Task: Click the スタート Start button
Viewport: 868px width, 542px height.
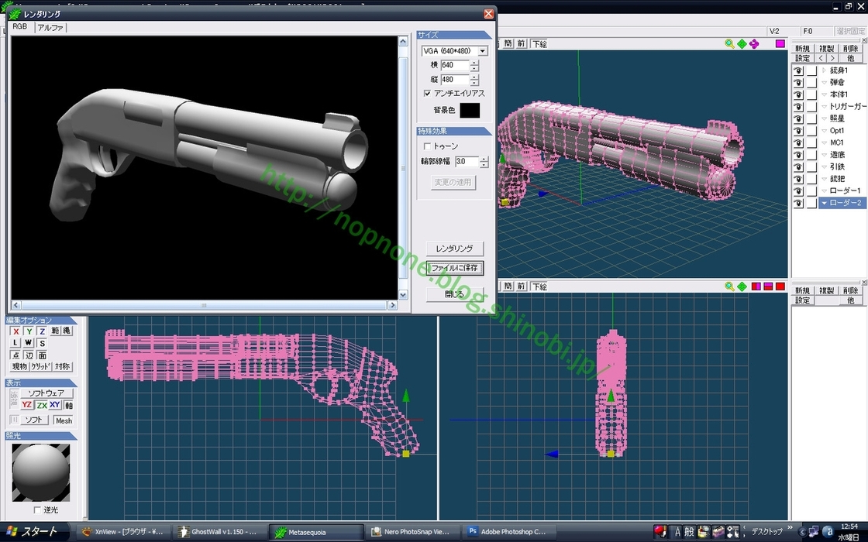Action: coord(33,532)
